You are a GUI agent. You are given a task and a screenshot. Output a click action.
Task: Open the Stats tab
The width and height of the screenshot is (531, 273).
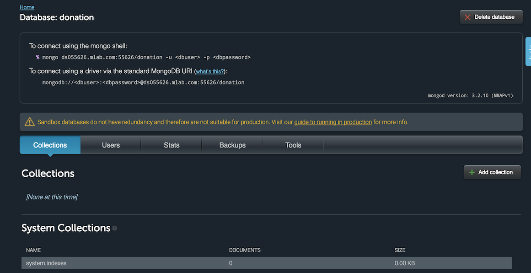pos(172,145)
